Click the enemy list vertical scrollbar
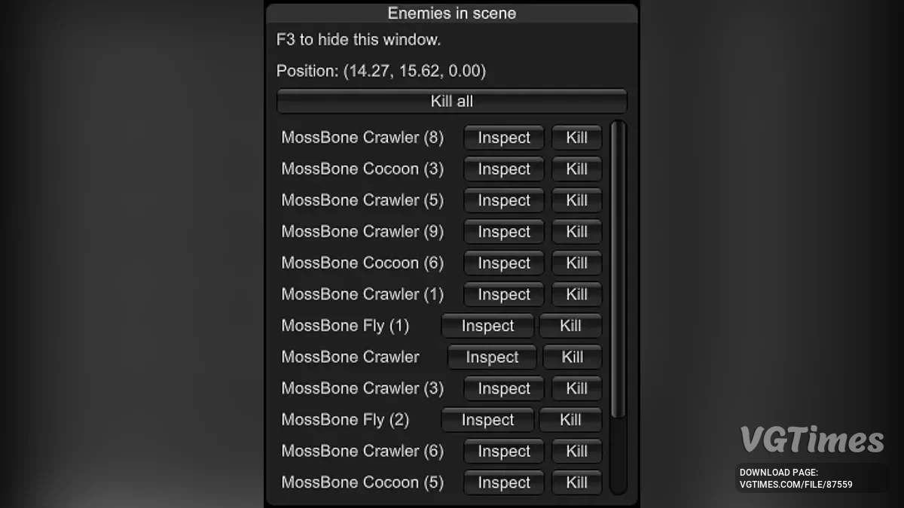The image size is (904, 508). click(x=618, y=271)
